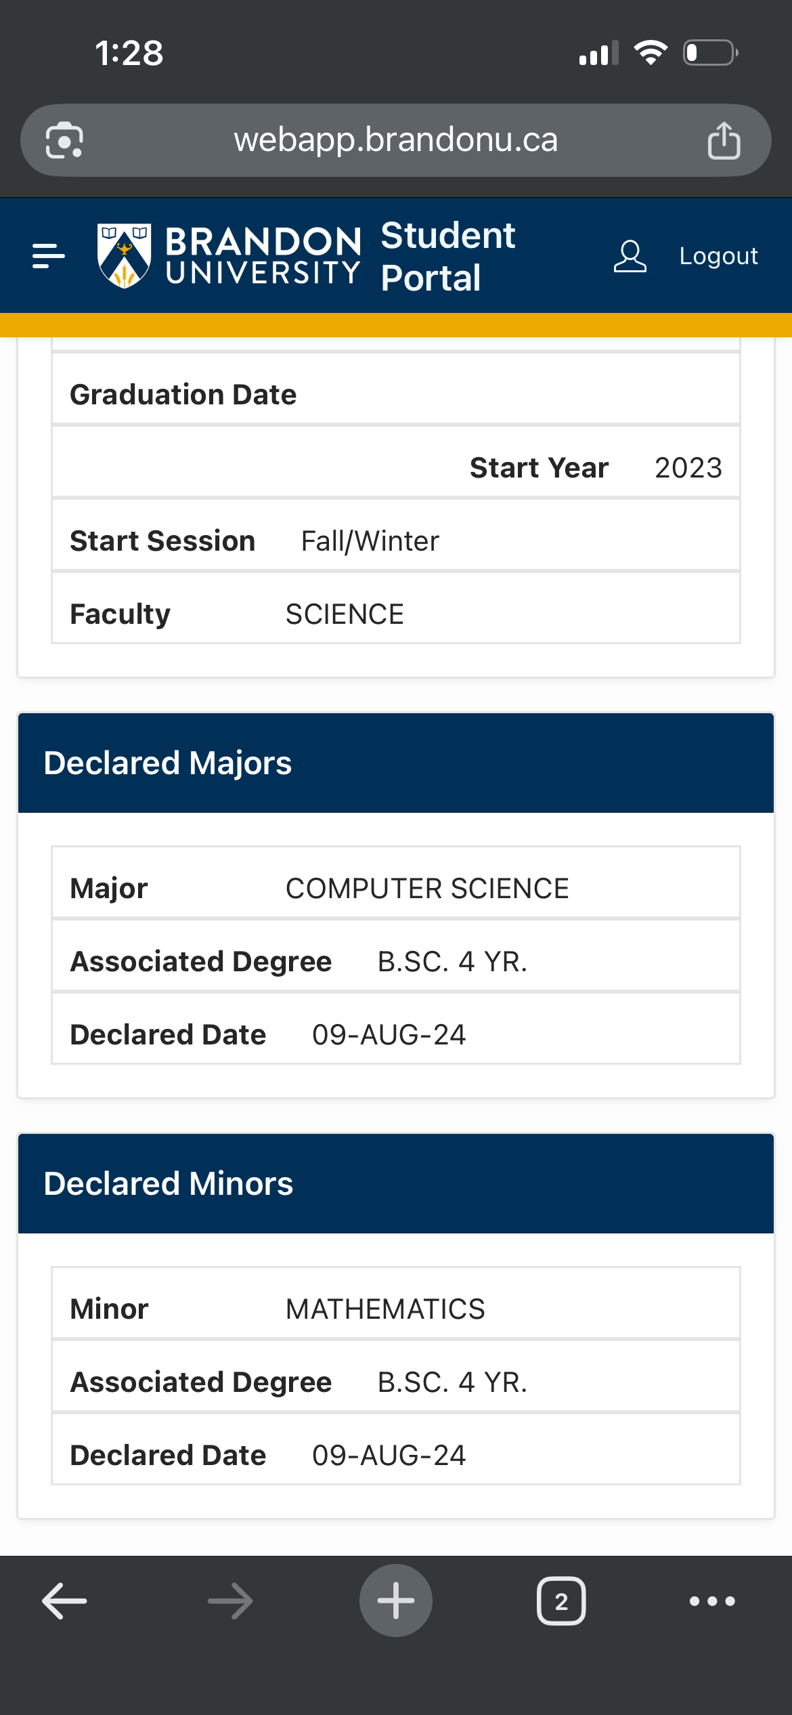This screenshot has width=792, height=1715.
Task: Open the user profile icon
Action: pos(630,256)
